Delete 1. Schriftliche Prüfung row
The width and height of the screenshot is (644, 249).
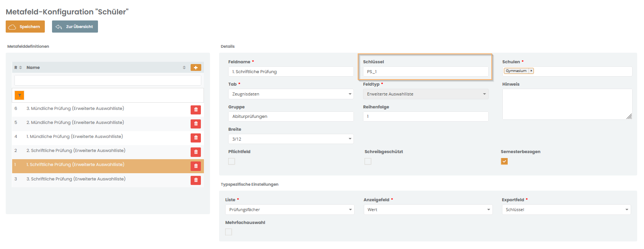[x=196, y=166]
